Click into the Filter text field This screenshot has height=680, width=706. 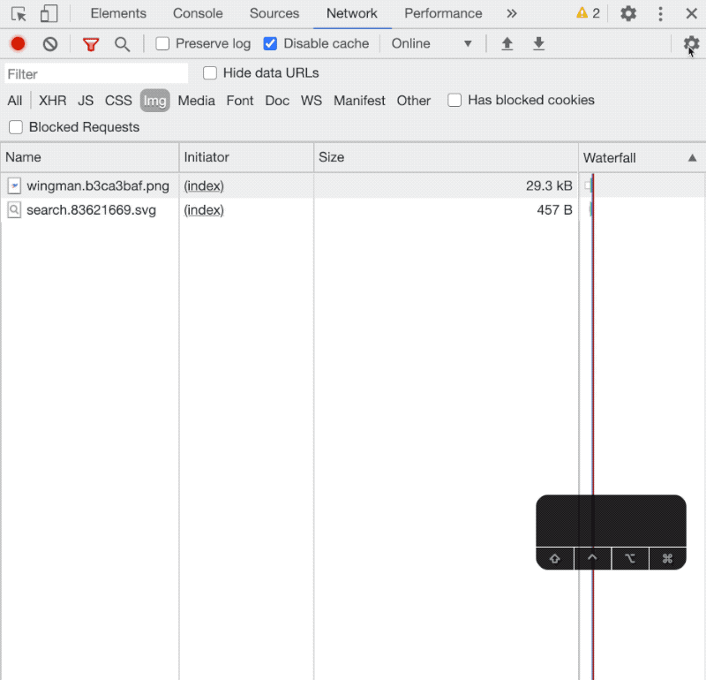(x=96, y=74)
